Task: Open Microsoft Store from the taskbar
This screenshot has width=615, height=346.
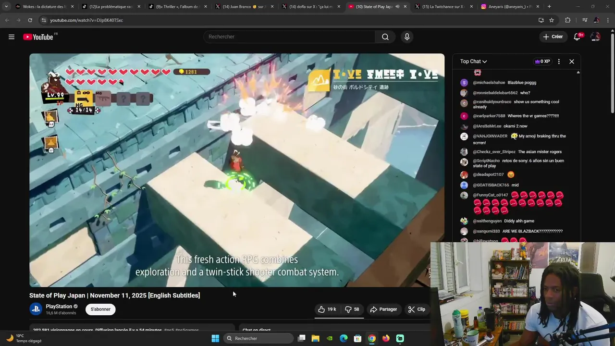Action: click(357, 338)
